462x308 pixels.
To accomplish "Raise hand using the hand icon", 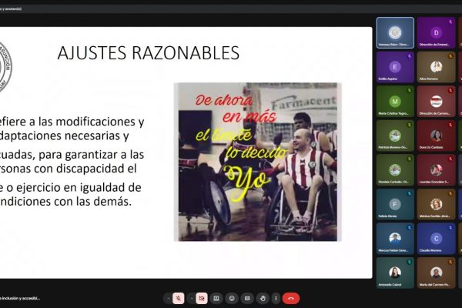I will pos(263,298).
